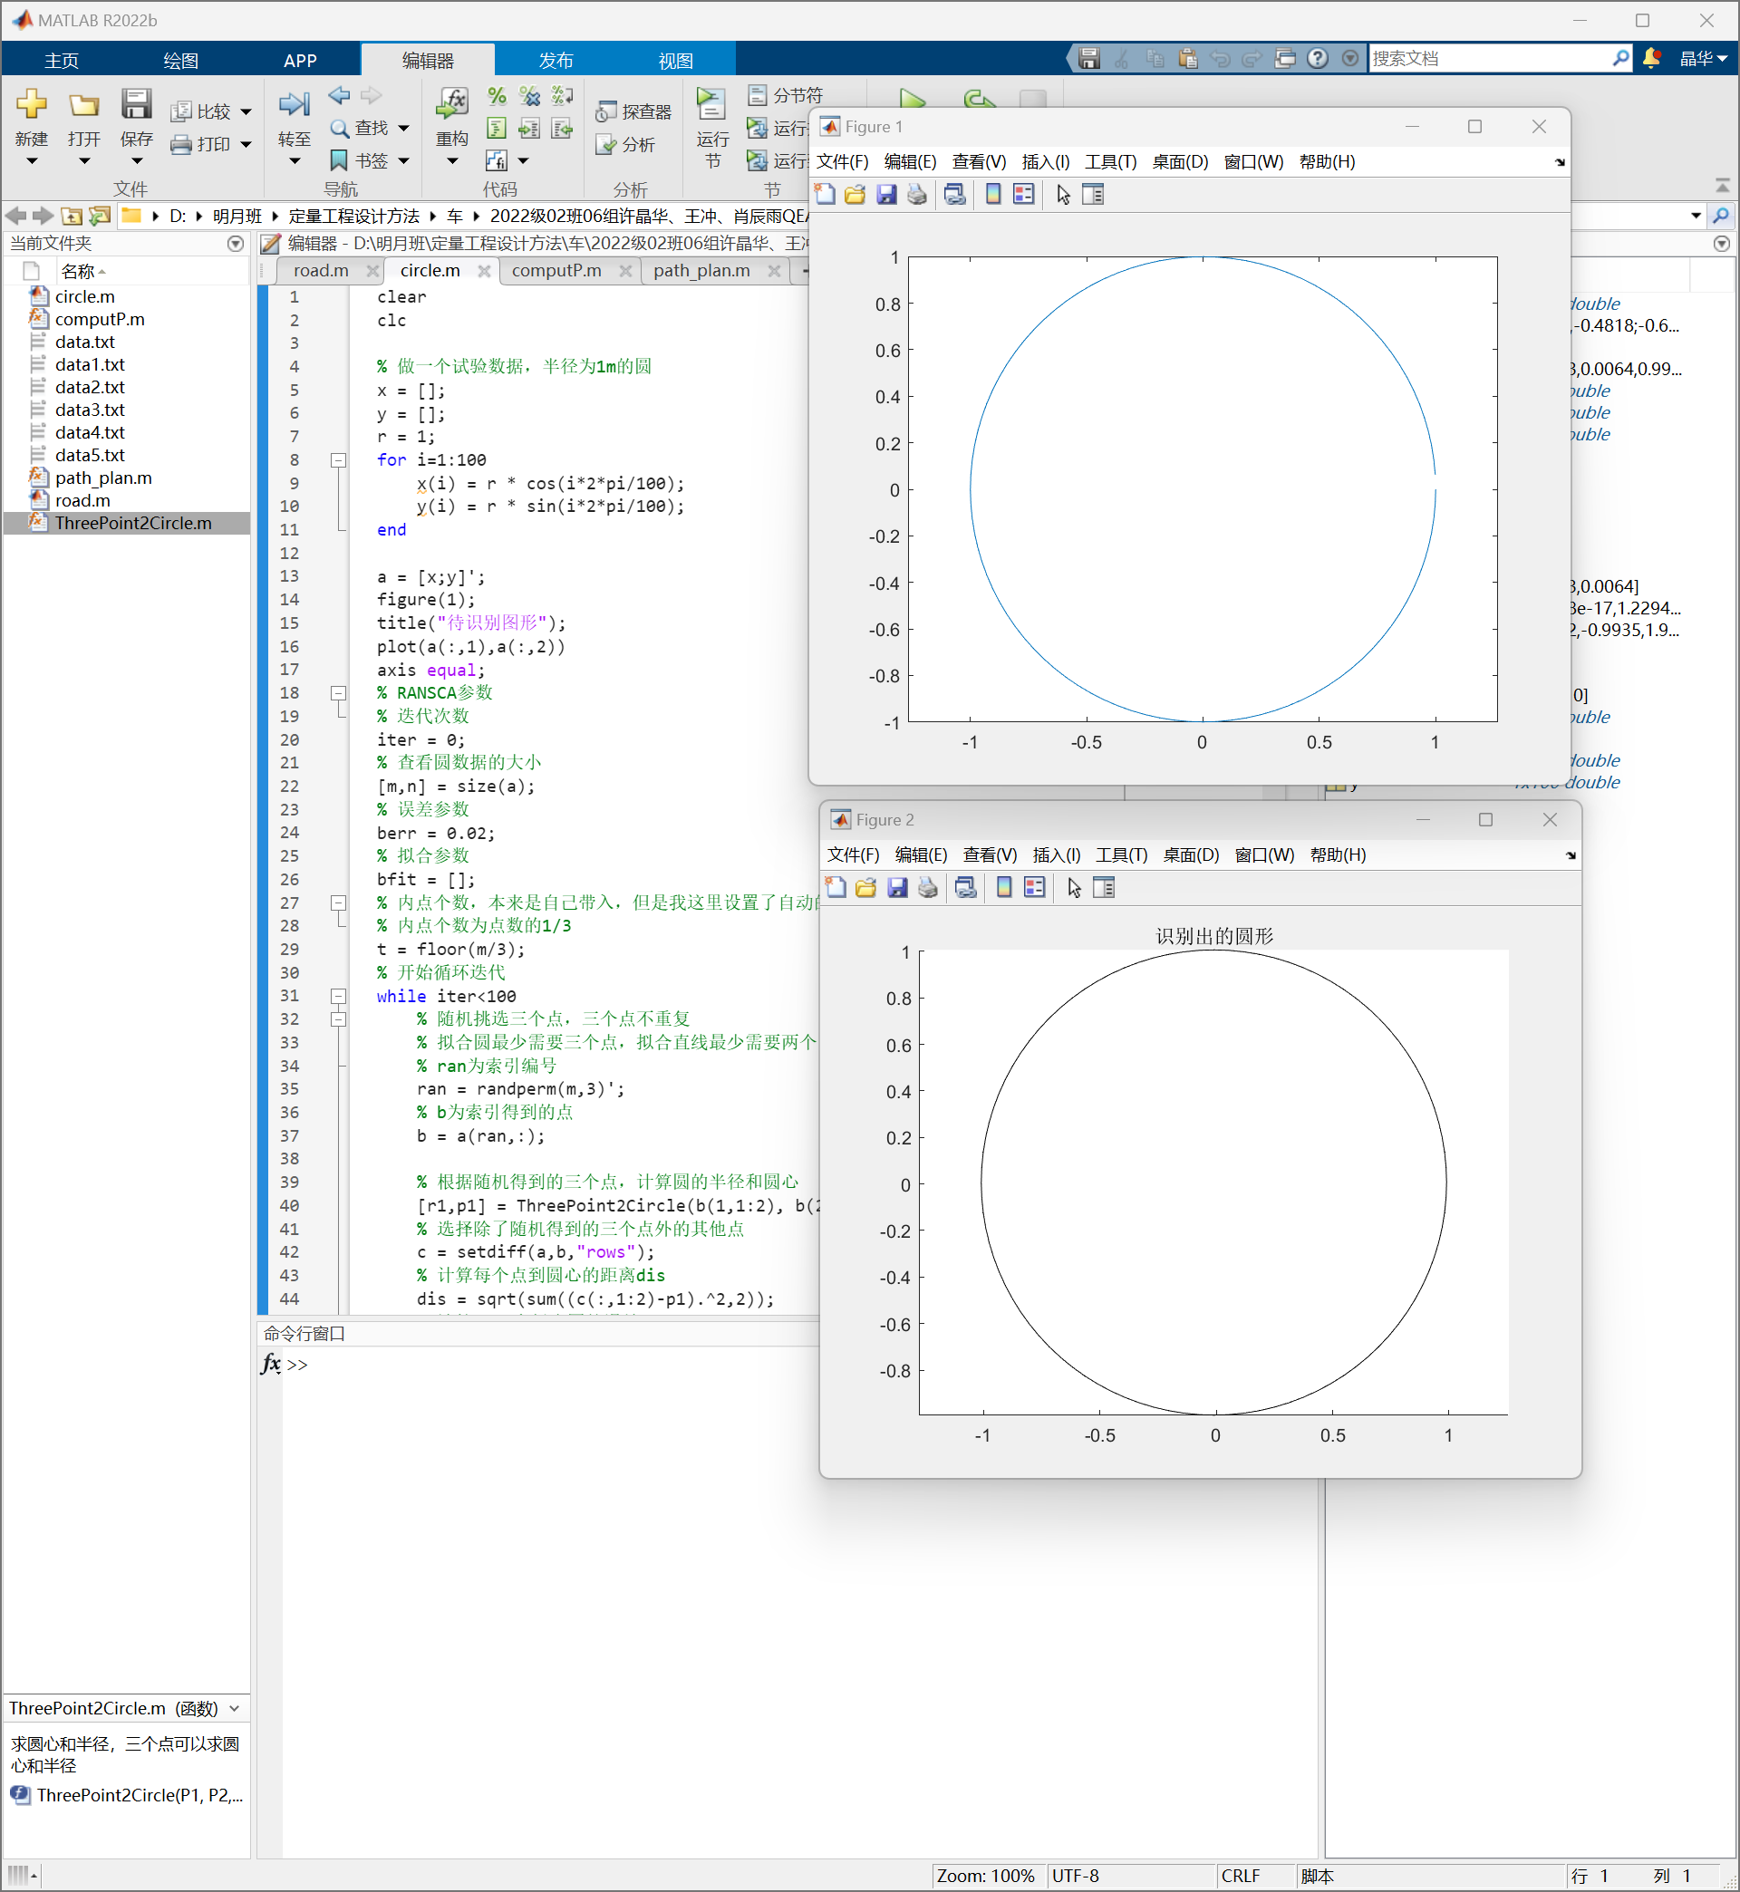Click the browse for folder icon in the address bar
1740x1892 pixels.
click(99, 216)
